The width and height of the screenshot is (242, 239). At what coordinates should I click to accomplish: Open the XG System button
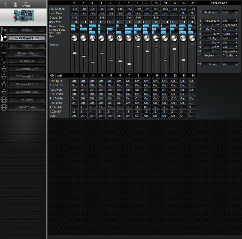27,100
